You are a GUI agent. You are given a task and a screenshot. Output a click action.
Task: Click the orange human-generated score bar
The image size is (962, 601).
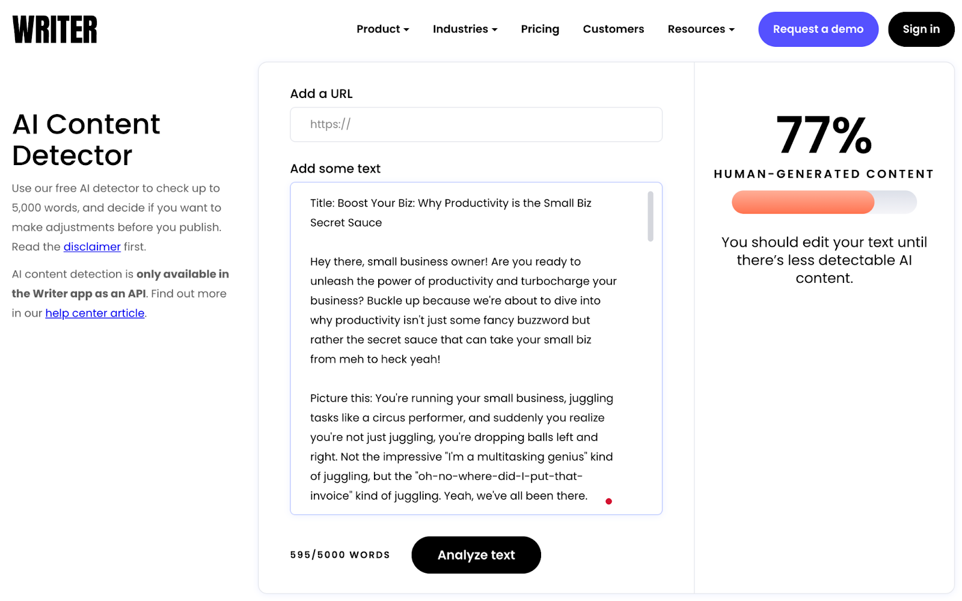803,202
